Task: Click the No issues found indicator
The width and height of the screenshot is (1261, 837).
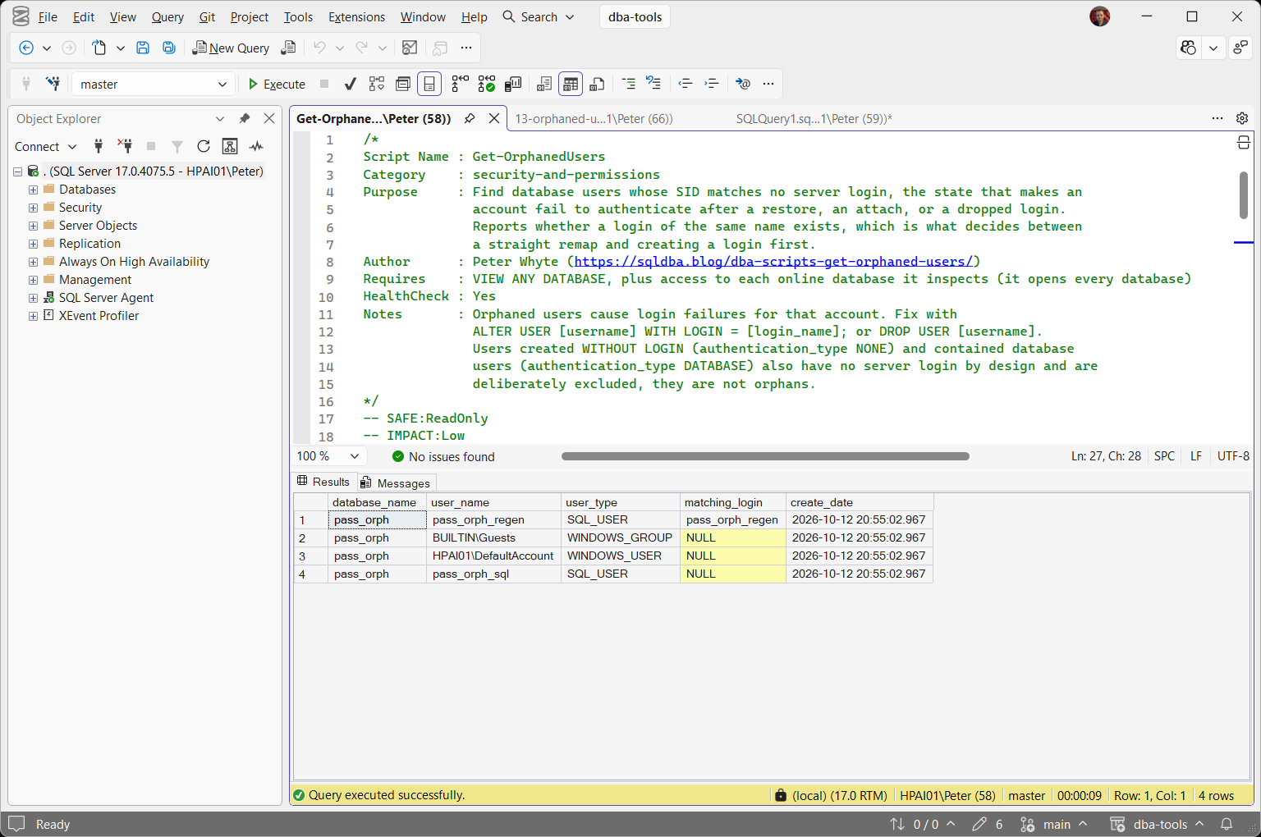Action: coord(443,456)
